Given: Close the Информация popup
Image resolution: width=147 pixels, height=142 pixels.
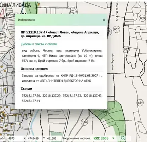Looking at the screenshot, I should click(104, 20).
